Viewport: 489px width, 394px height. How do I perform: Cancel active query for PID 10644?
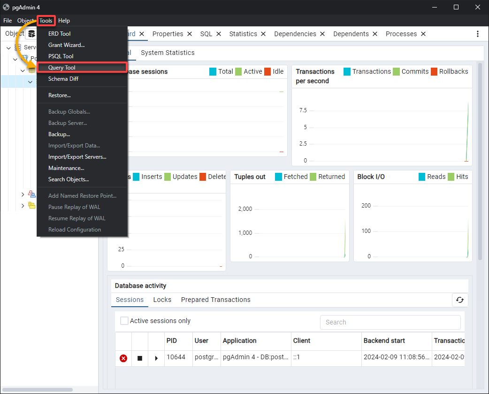pos(140,358)
